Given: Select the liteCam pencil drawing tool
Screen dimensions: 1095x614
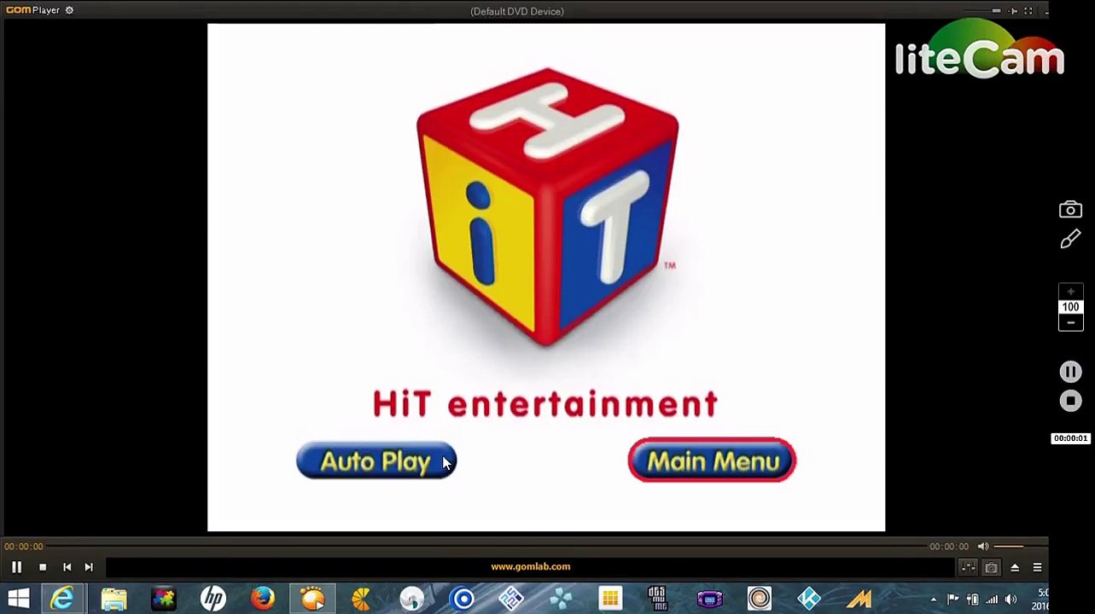Looking at the screenshot, I should (1070, 240).
